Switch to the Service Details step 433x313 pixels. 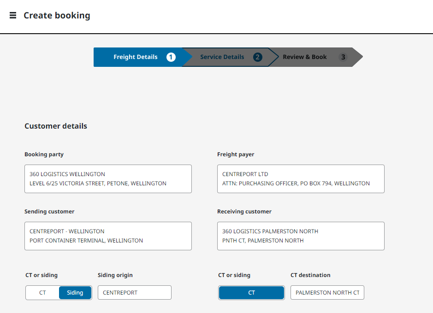coord(222,57)
